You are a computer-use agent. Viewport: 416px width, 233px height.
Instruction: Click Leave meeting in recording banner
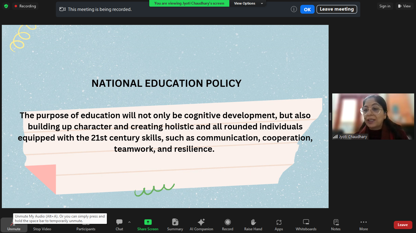tap(337, 9)
